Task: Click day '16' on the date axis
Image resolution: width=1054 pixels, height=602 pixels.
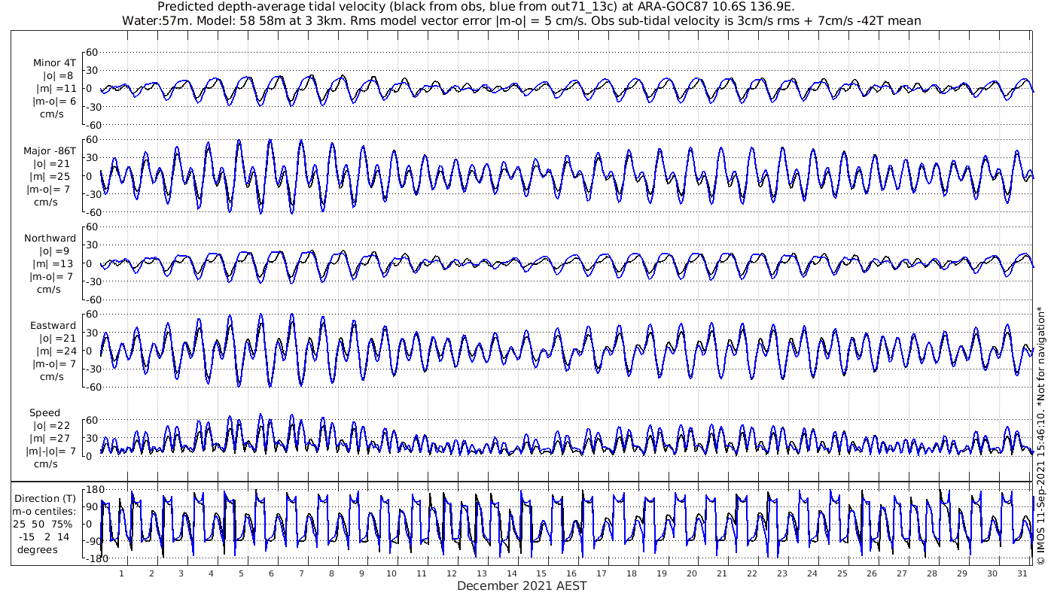Action: coord(571,573)
